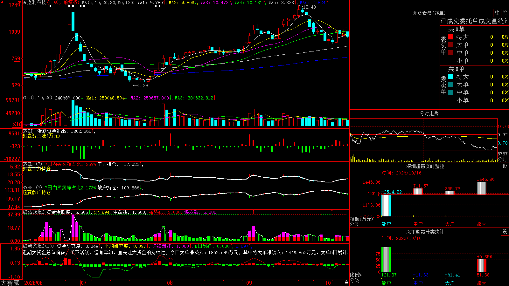Click the AI活跃度2 indicator name
The image size is (509, 286).
pyautogui.click(x=34, y=212)
